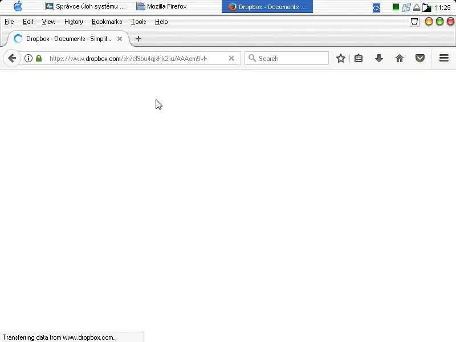
Task: Click the eject tray icon
Action: [x=417, y=7]
